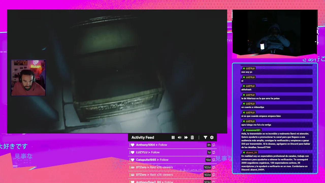
Task: Click the chat message 'ahhahaah'
Action: (246, 89)
